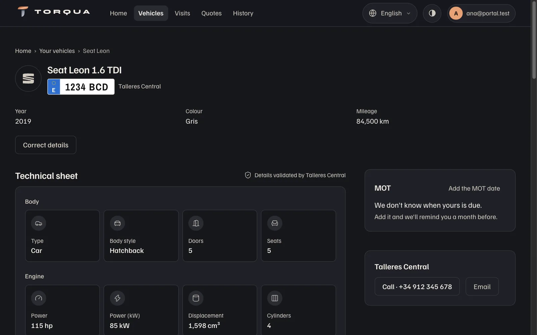Open the ana@portal.test account menu
The height and width of the screenshot is (335, 537).
click(x=481, y=13)
